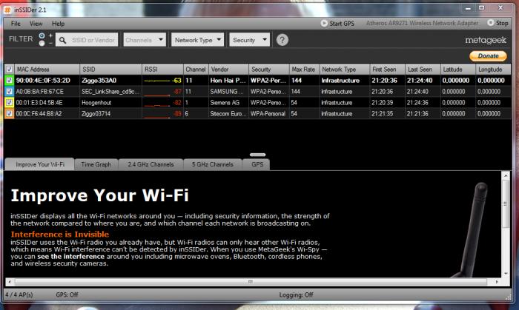Sort by the Channel column header
The height and width of the screenshot is (310, 519).
coord(196,70)
